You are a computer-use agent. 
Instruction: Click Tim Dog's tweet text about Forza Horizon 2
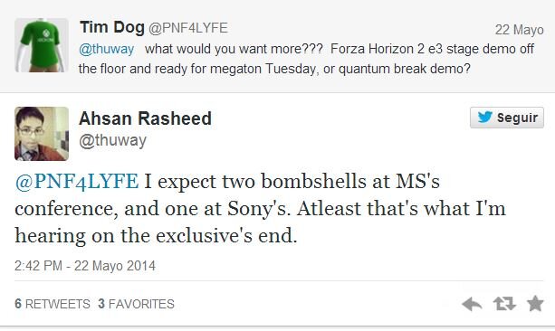point(306,59)
